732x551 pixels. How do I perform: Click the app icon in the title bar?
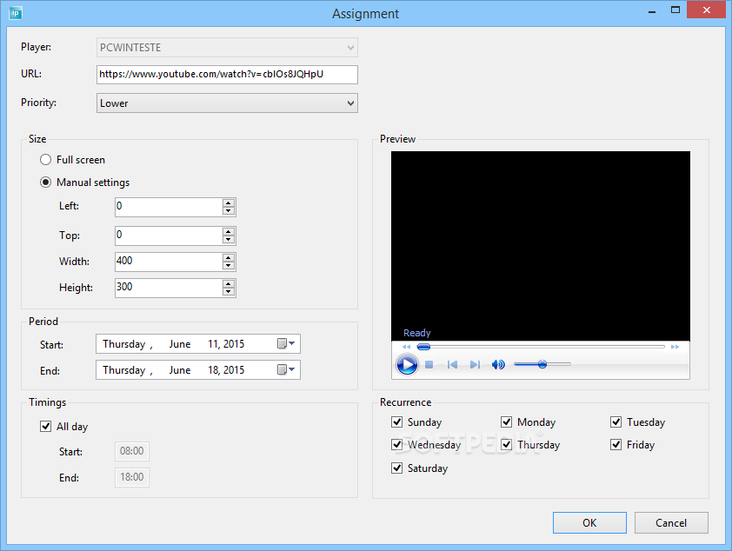(x=16, y=13)
